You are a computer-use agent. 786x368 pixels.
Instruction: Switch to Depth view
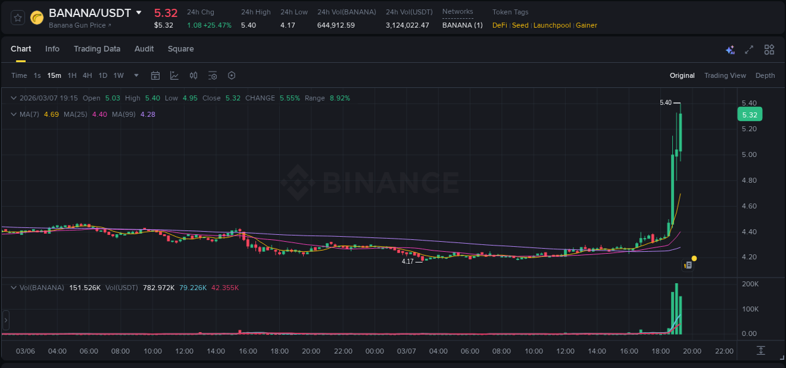765,75
